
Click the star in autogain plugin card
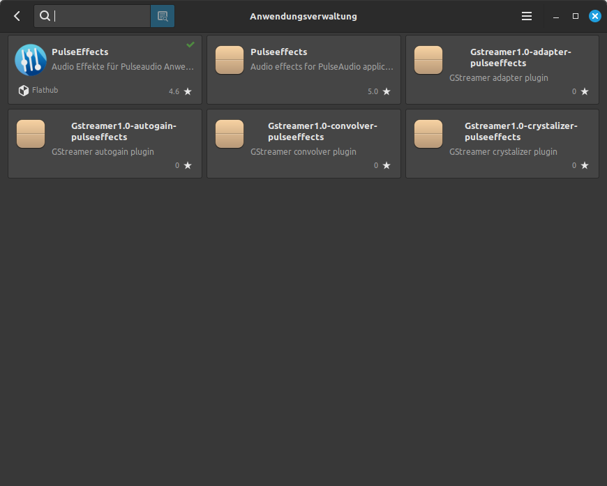click(188, 165)
